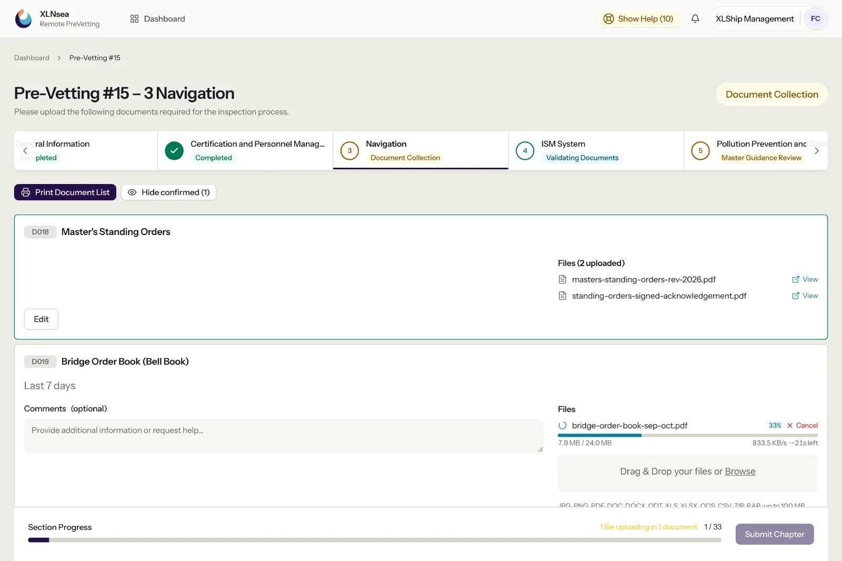Click the Validating Documents status label
The width and height of the screenshot is (842, 561).
582,158
